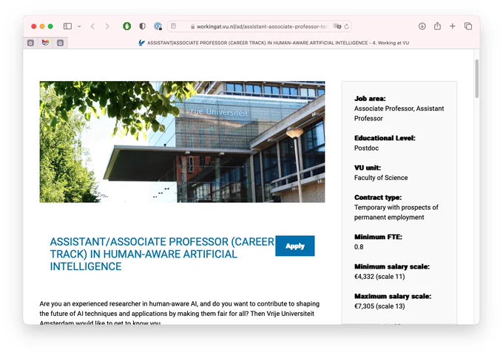Click the green full-screen window button
This screenshot has height=355, width=503.
click(x=50, y=27)
